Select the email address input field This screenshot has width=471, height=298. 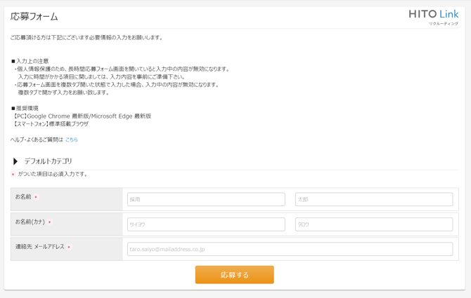point(290,249)
